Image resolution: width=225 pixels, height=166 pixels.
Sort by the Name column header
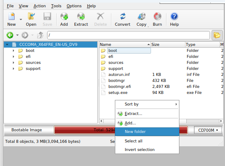click(x=125, y=45)
